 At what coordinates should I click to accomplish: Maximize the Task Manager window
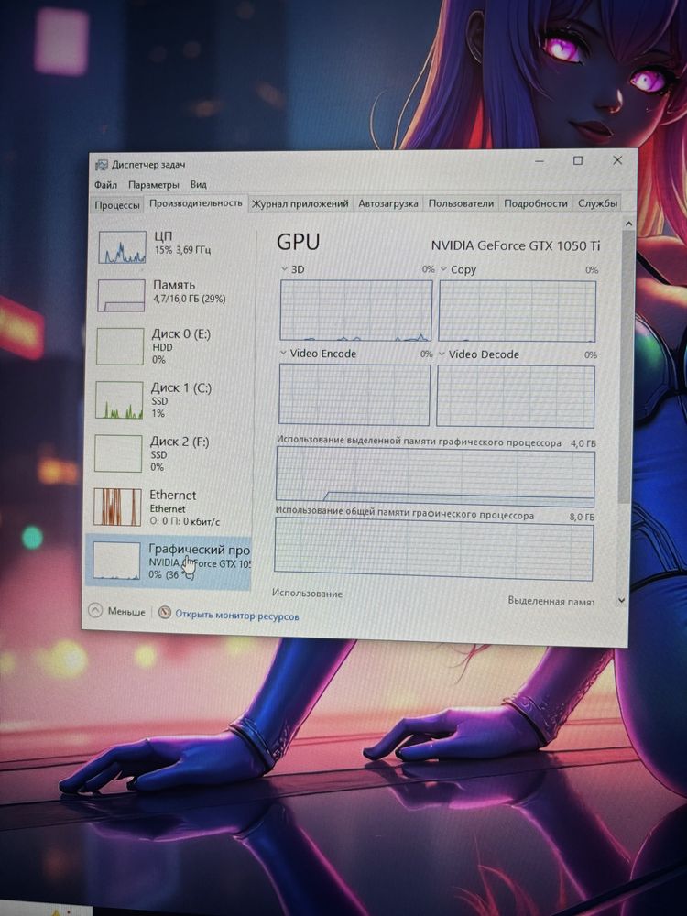(578, 160)
